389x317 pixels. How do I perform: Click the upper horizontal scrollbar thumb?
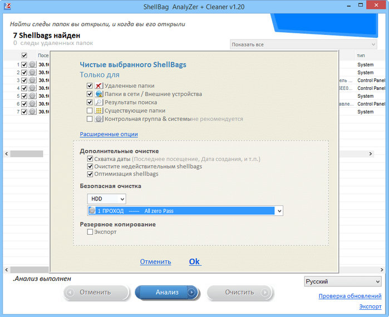27,154
